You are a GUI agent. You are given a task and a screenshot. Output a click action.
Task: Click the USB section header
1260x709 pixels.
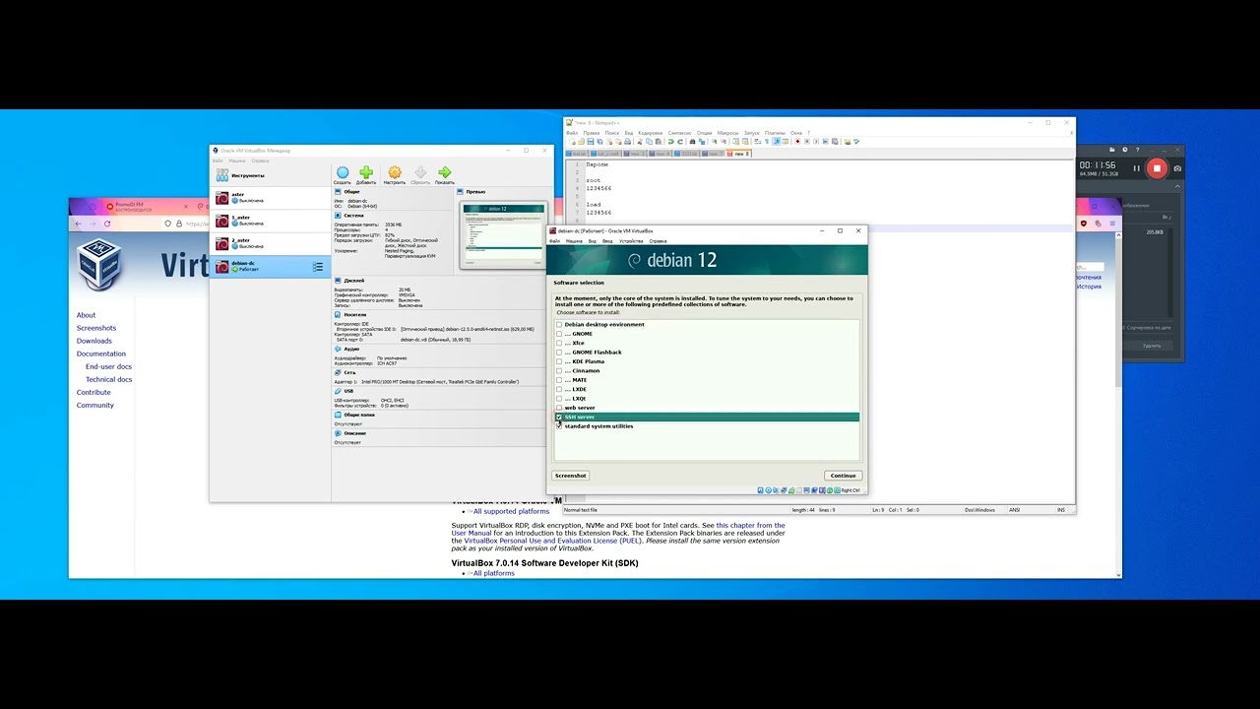(348, 391)
